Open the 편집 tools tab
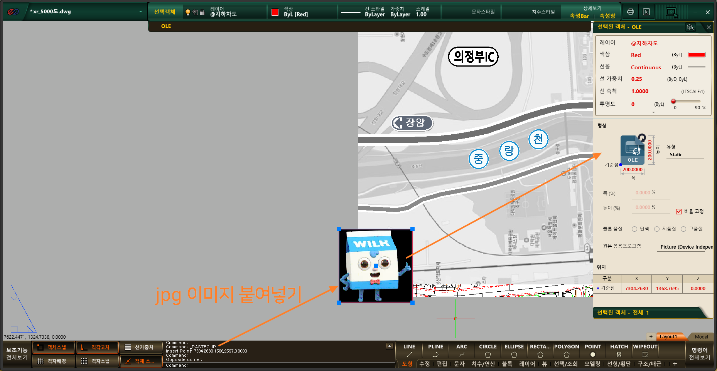This screenshot has height=371, width=717. pos(442,364)
